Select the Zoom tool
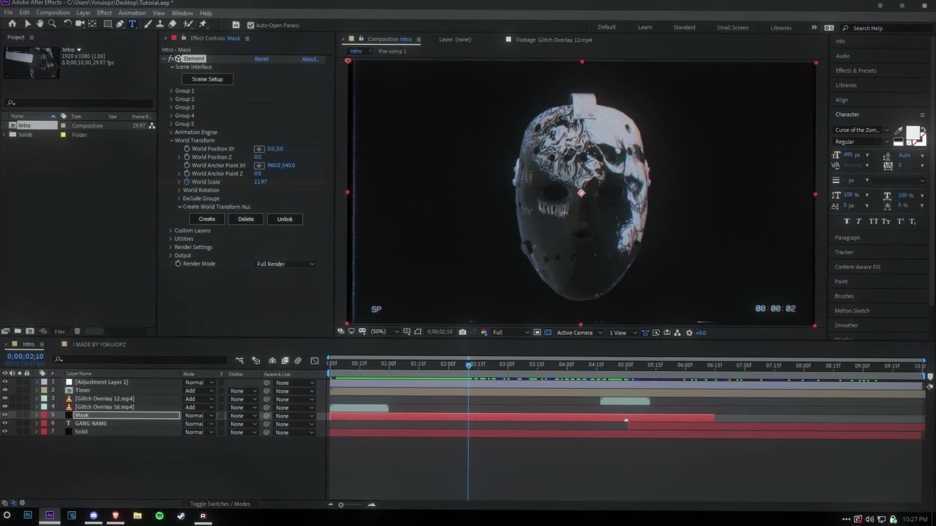Viewport: 936px width, 526px height. 52,24
